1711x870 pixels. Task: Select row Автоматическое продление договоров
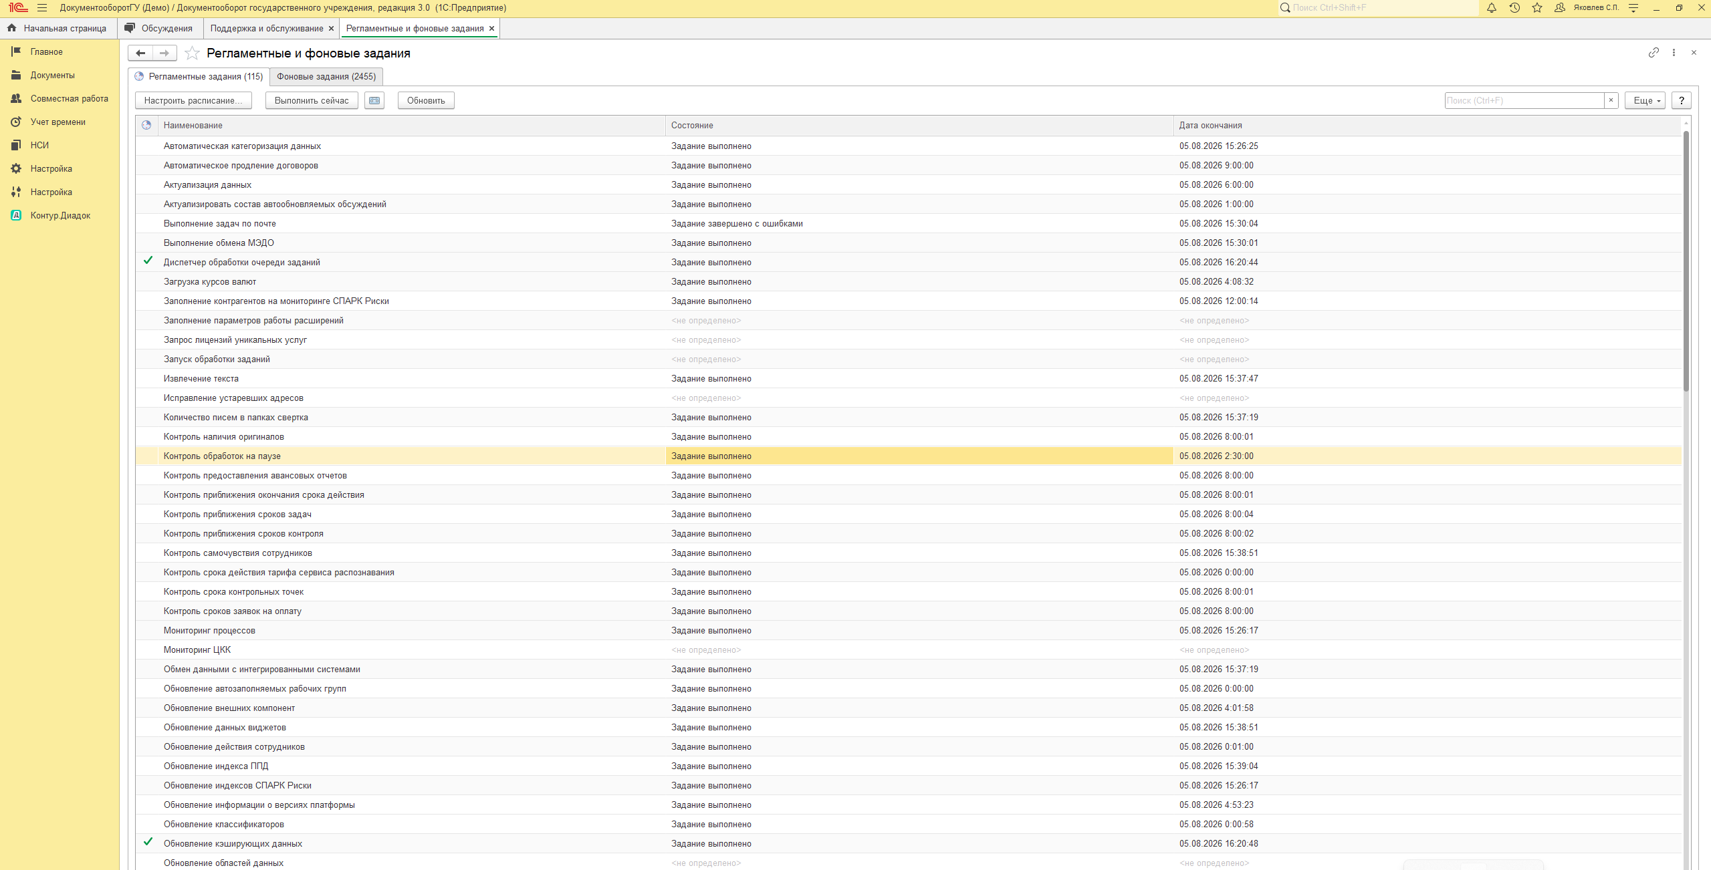[909, 165]
